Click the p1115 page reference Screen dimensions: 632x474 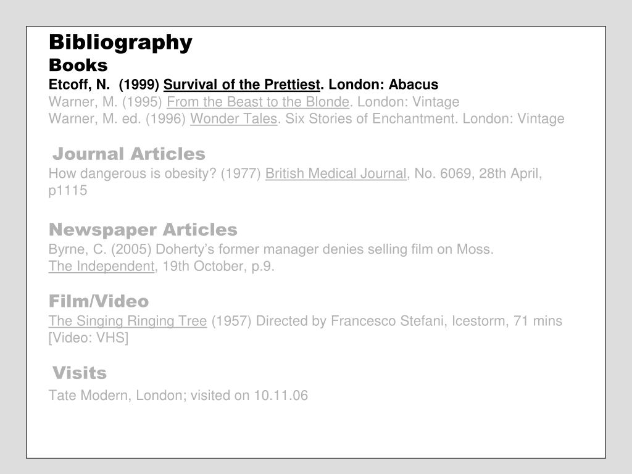[x=68, y=191]
